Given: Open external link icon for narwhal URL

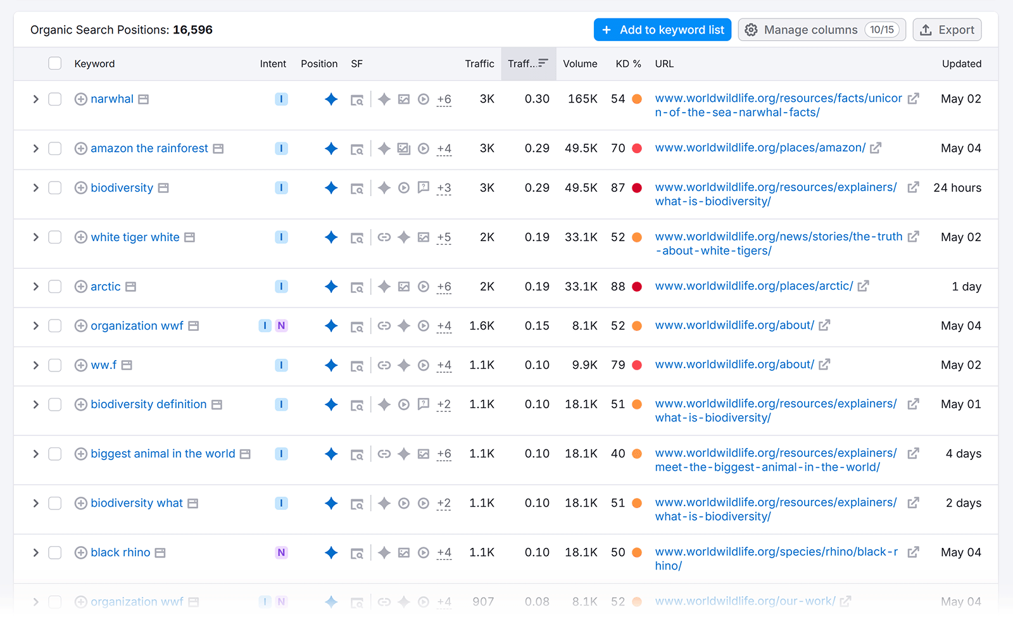Looking at the screenshot, I should (913, 99).
